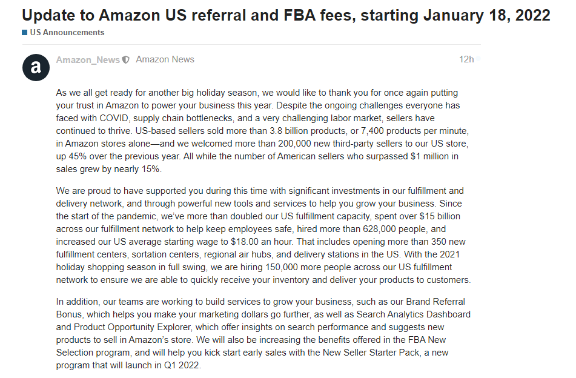Click the blue square category badge
Viewport: 576px width, 378px height.
(x=25, y=32)
